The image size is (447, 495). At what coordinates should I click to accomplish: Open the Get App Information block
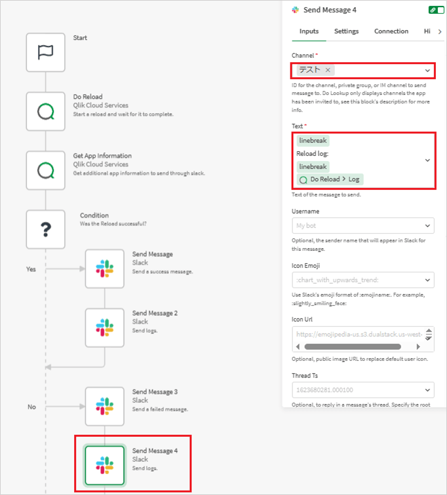[x=45, y=170]
